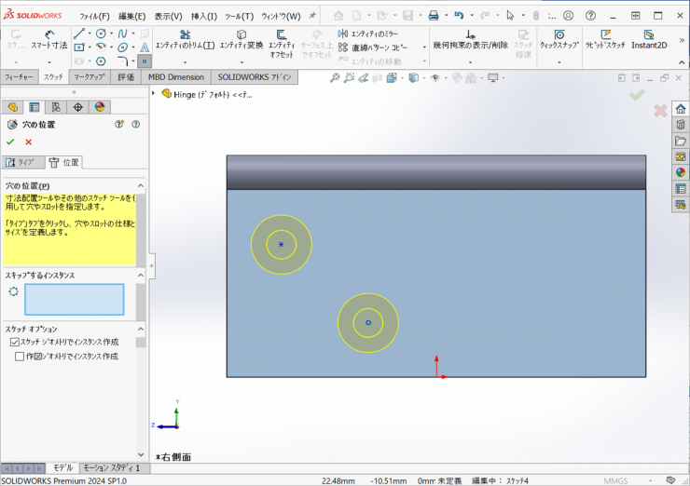The image size is (690, 486).
Task: Switch to the 評価 ribbon tab
Action: coord(126,76)
